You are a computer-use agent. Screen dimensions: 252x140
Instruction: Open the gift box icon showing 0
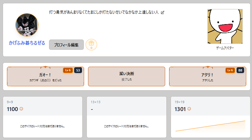coord(91,45)
